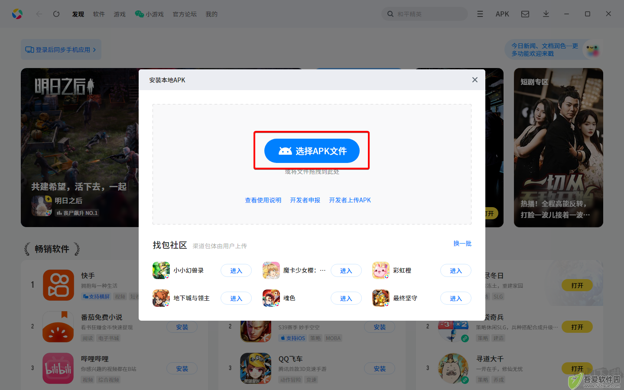Click the 丧尸飙升 NO.1 label
The height and width of the screenshot is (390, 624).
tap(77, 213)
